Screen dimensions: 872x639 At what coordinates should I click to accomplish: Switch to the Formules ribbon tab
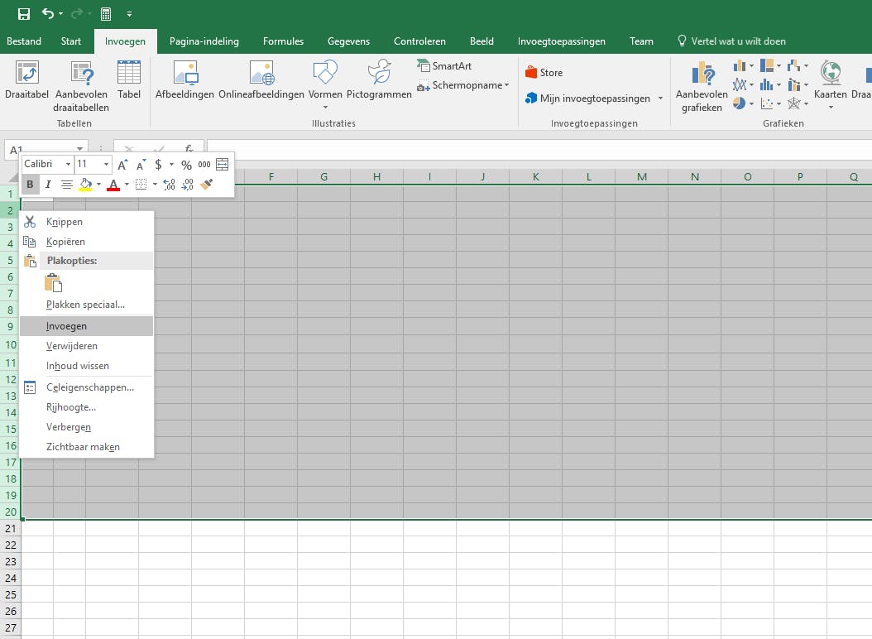click(283, 41)
